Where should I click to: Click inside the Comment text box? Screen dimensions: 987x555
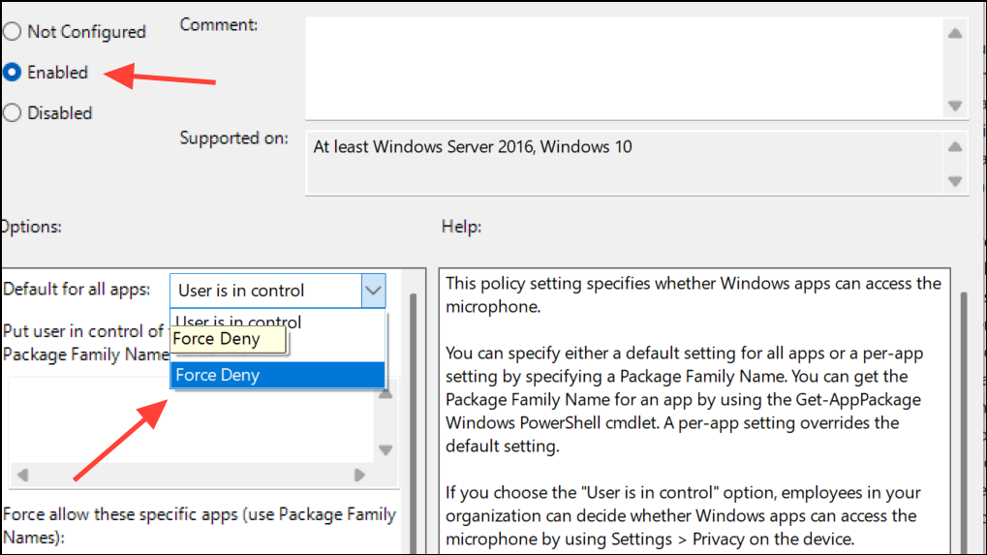click(620, 68)
